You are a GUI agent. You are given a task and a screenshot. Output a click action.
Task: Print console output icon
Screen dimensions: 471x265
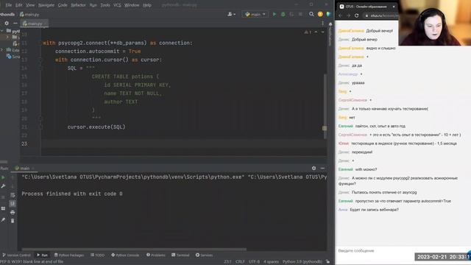click(13, 213)
